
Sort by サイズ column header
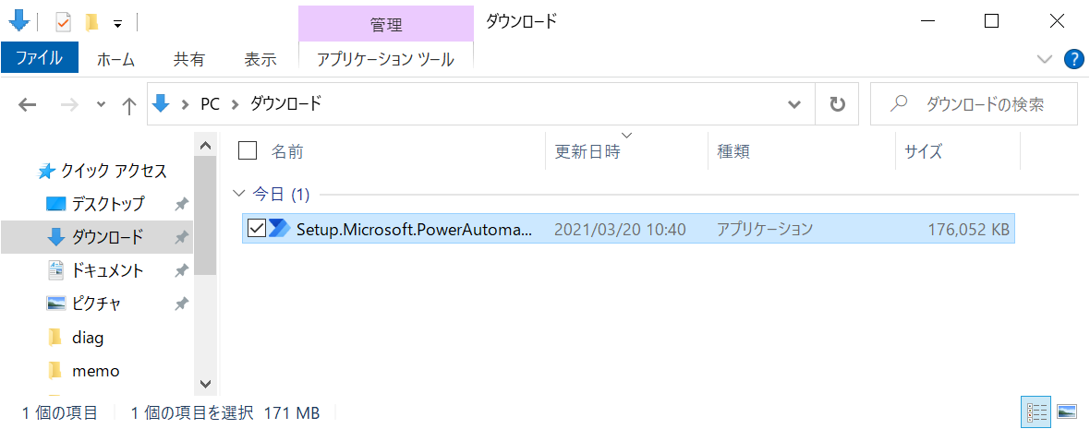click(x=923, y=151)
